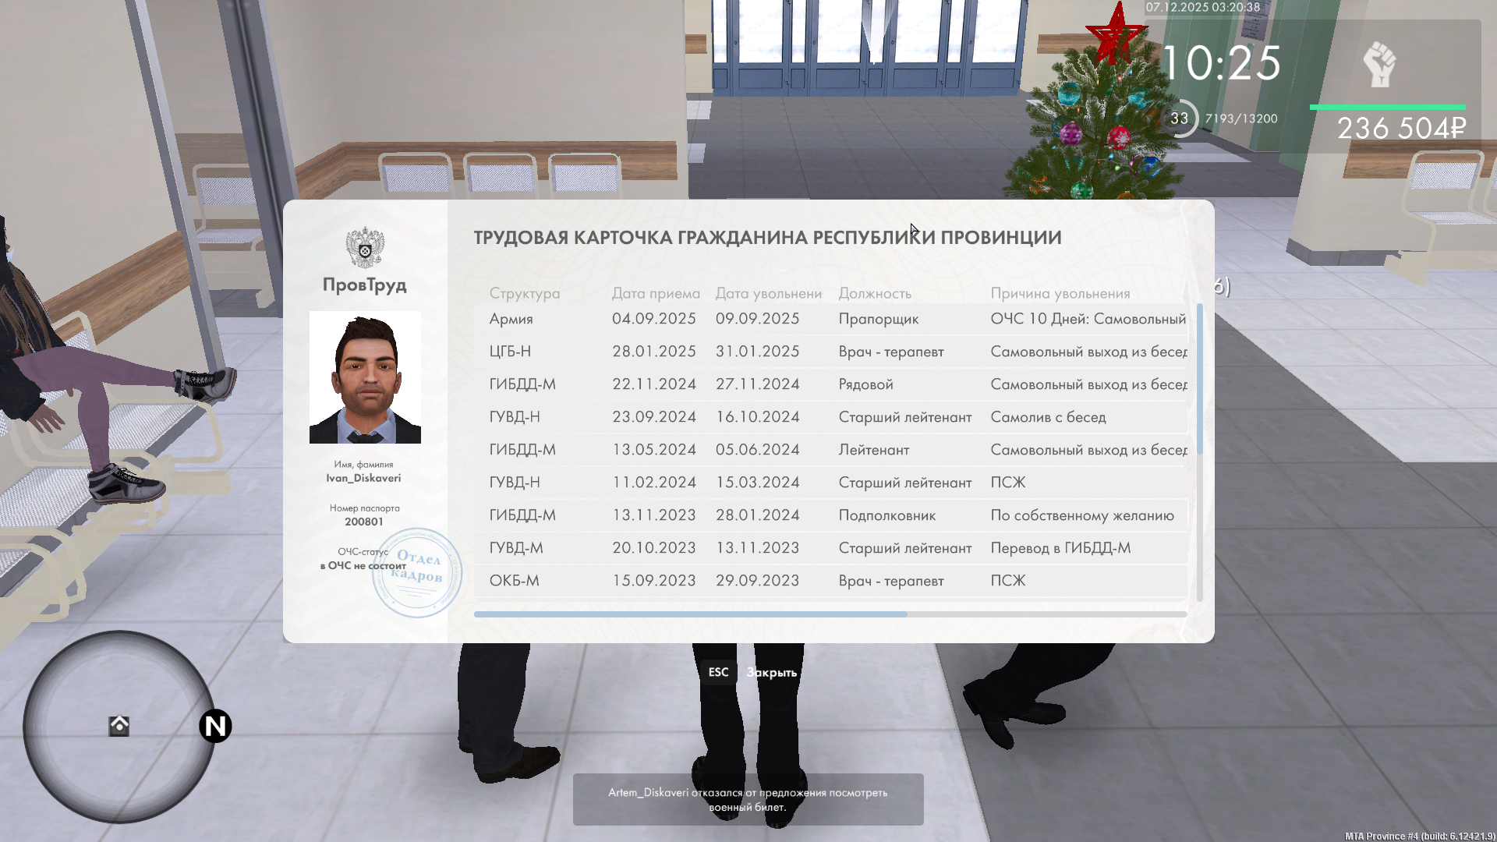
Task: Click the red star atop Christmas tree
Action: pos(1116,33)
